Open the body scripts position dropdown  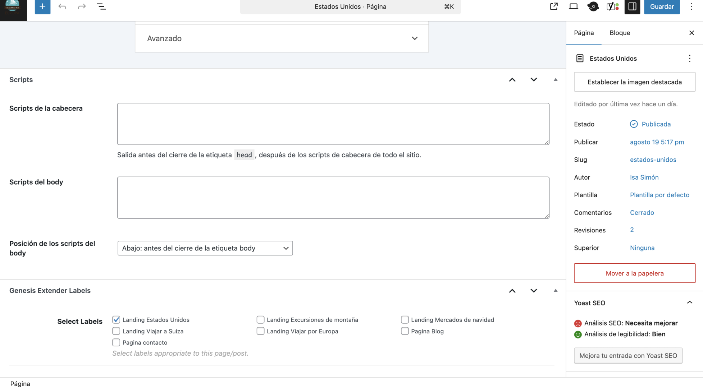[205, 248]
